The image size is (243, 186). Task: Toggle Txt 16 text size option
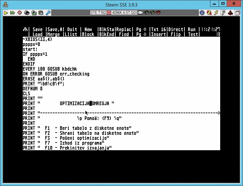click(159, 29)
